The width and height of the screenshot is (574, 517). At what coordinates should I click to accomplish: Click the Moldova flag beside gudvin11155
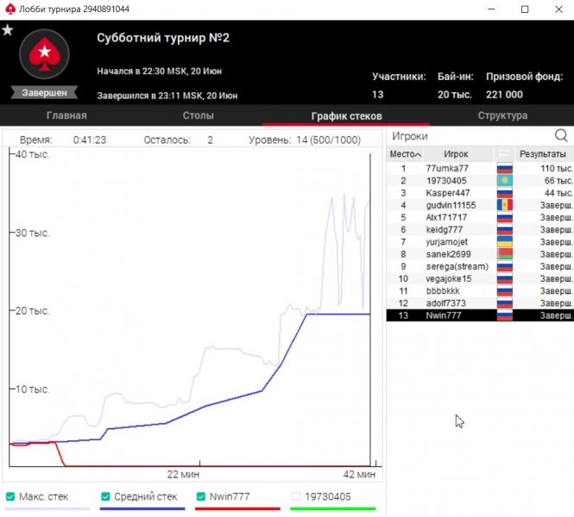(x=504, y=205)
